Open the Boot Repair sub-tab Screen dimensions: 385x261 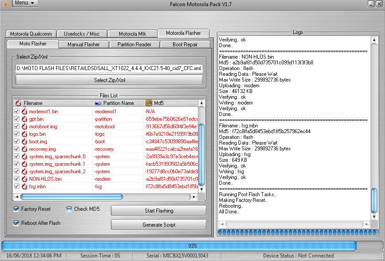click(x=185, y=45)
